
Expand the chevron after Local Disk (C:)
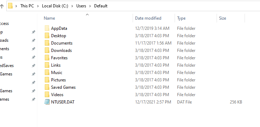(72, 6)
